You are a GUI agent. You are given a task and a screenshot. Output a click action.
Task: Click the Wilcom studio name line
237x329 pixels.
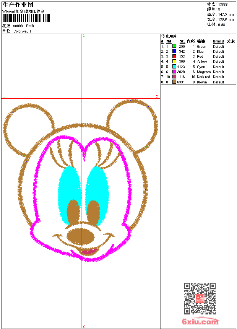tap(23, 11)
